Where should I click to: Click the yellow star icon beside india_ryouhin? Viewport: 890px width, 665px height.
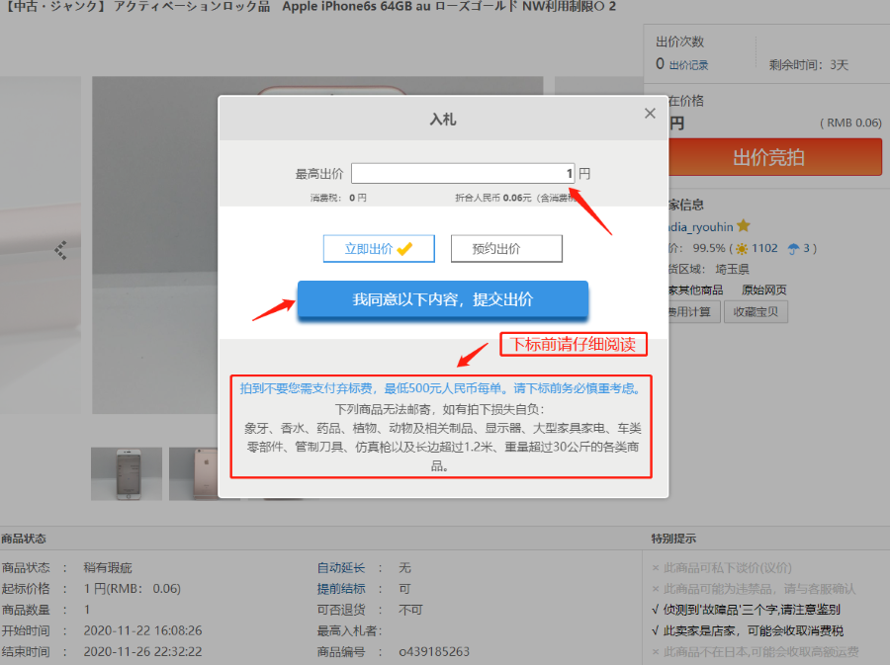click(x=743, y=226)
